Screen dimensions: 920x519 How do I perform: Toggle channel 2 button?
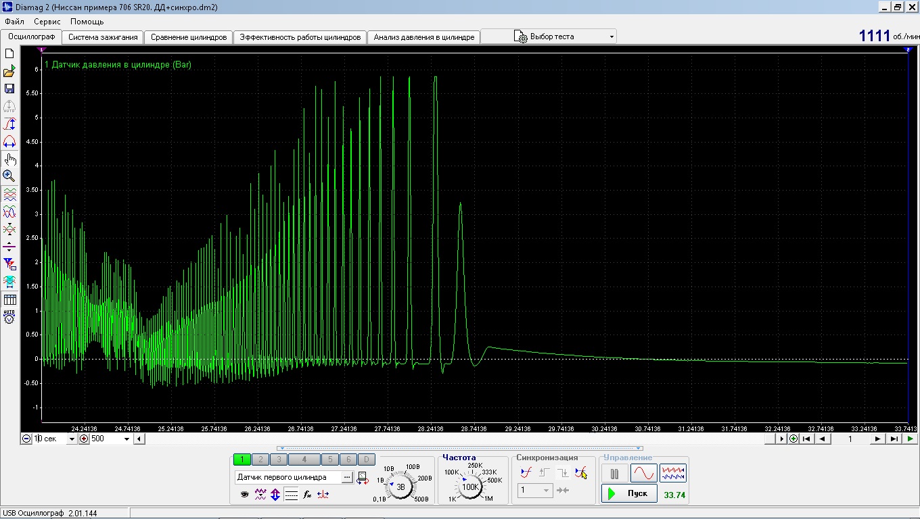point(260,460)
